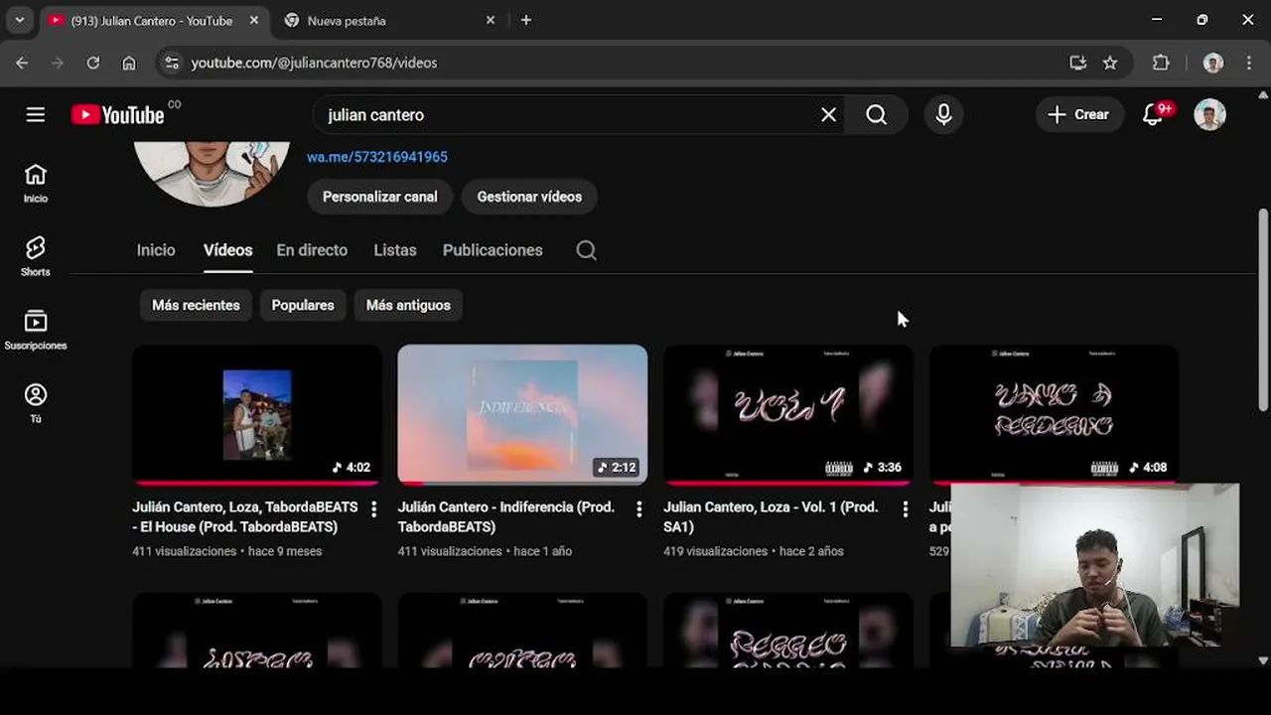Open the Vol. 1 (Prod. SA1) title

pyautogui.click(x=772, y=516)
